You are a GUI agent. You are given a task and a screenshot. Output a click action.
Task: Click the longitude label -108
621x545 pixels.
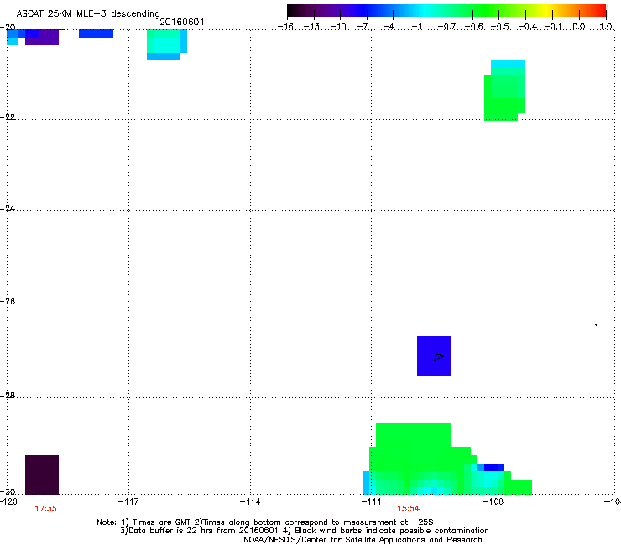(493, 502)
